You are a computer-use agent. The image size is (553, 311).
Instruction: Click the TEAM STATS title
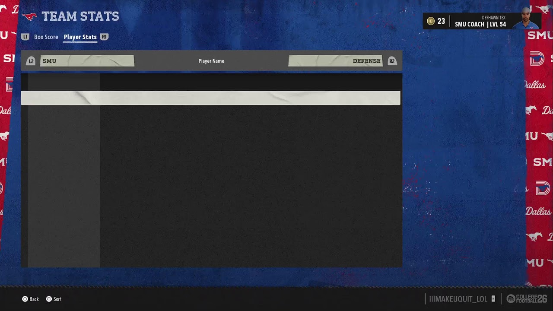(x=80, y=16)
